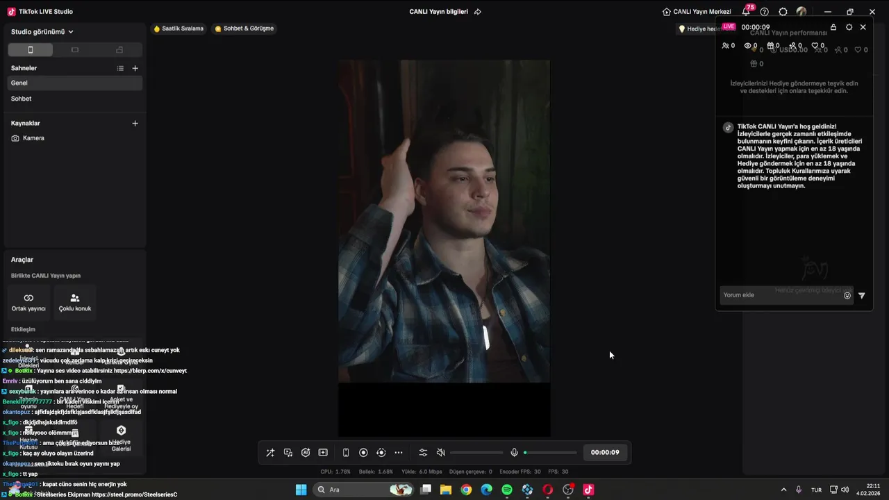
Task: Click the replay clip dashed-circle icon
Action: [381, 453]
